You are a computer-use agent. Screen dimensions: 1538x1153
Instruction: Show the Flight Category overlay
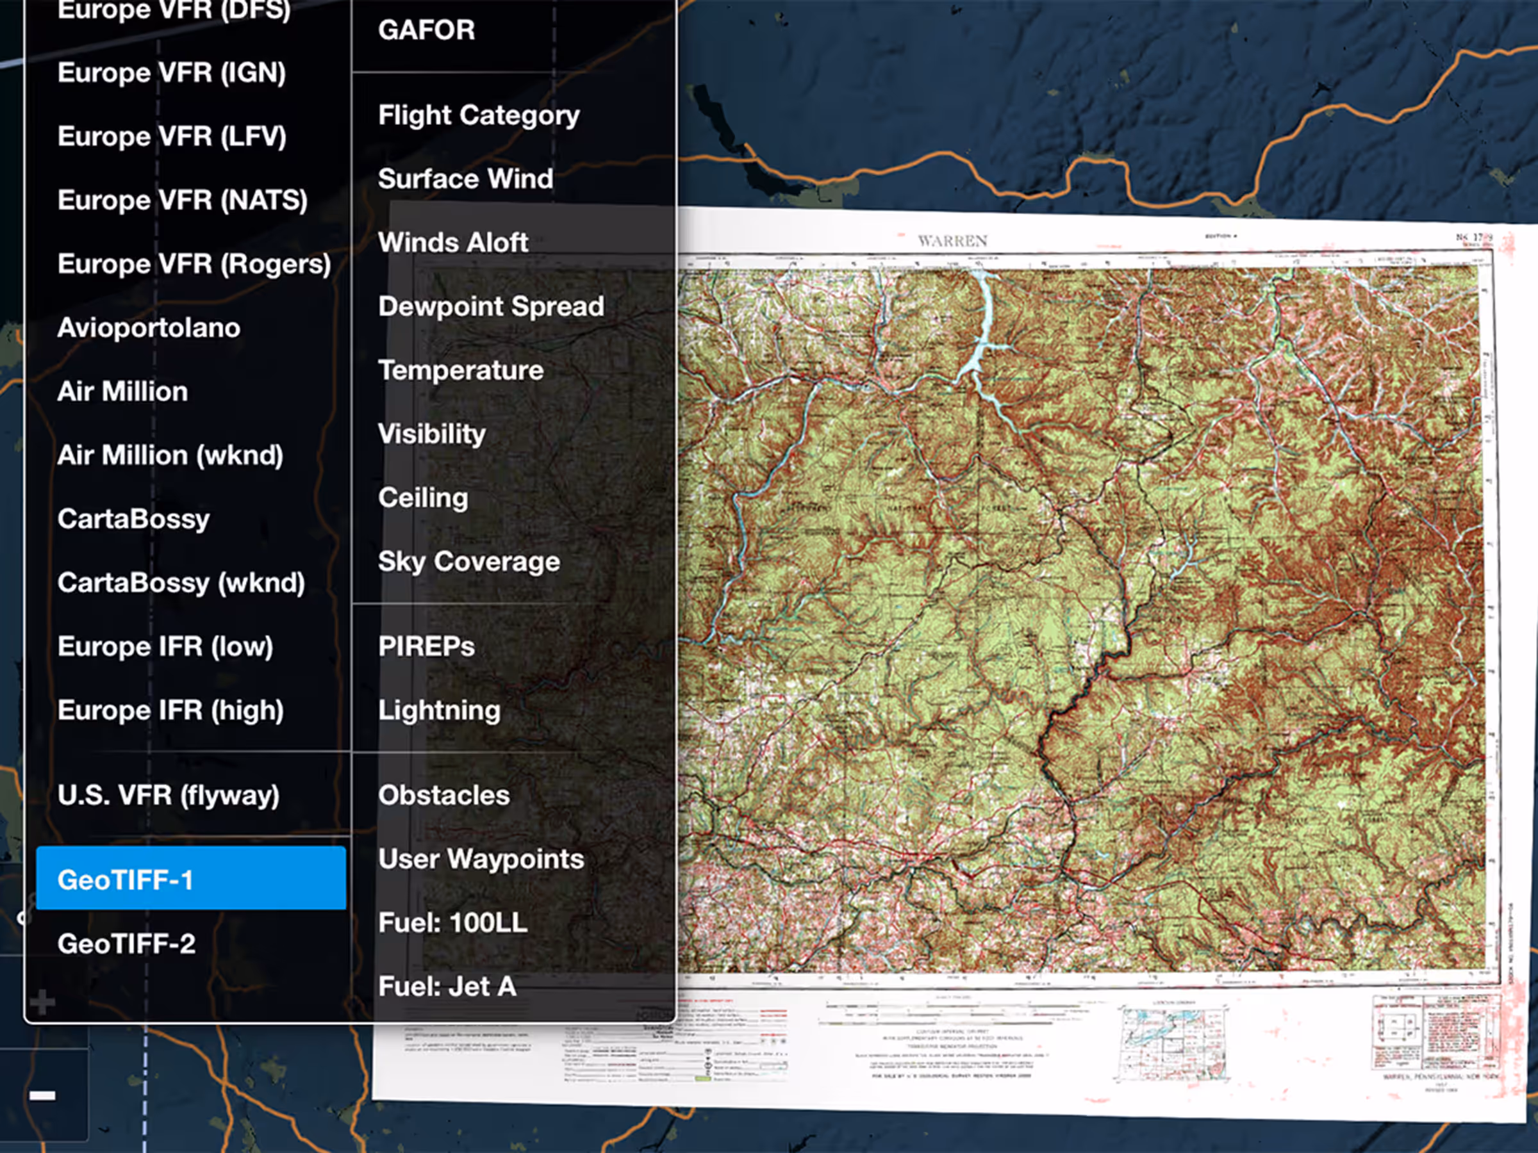point(478,115)
